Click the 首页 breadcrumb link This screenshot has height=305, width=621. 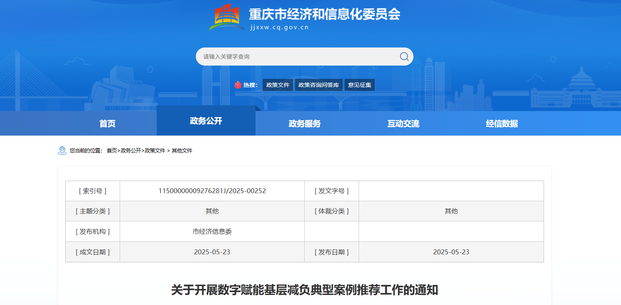point(112,150)
